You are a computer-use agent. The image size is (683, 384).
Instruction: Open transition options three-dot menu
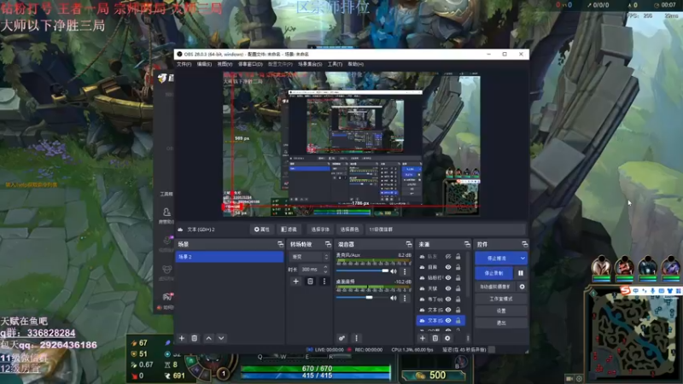(324, 282)
